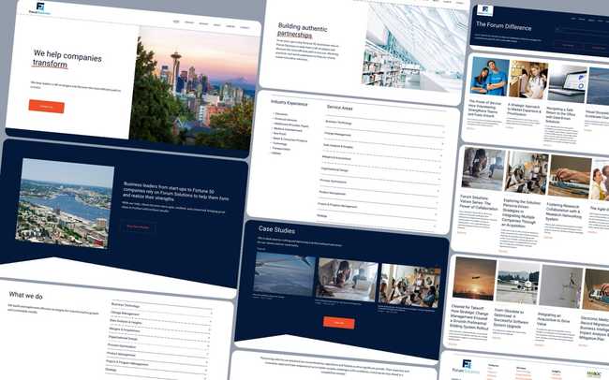Click the aerial lake photo in dark section

tap(65, 203)
